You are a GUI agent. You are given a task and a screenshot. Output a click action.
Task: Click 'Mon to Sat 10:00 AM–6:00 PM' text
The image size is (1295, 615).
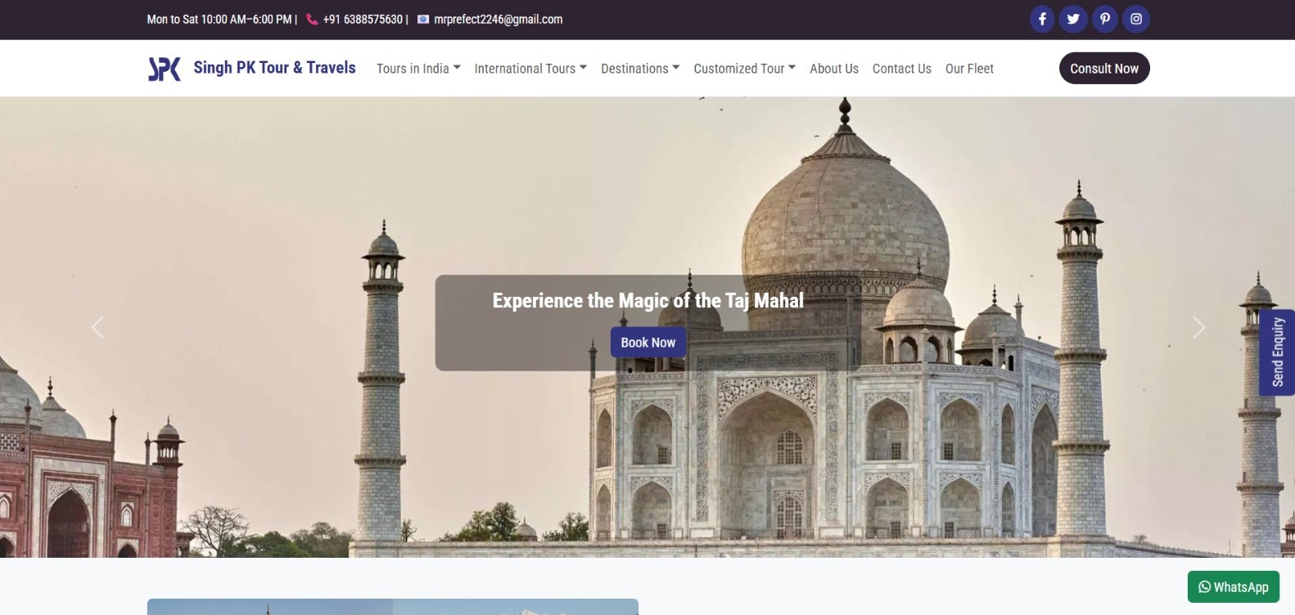(219, 20)
